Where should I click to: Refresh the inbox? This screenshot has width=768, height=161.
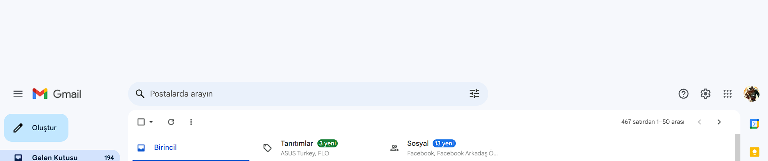tap(171, 122)
